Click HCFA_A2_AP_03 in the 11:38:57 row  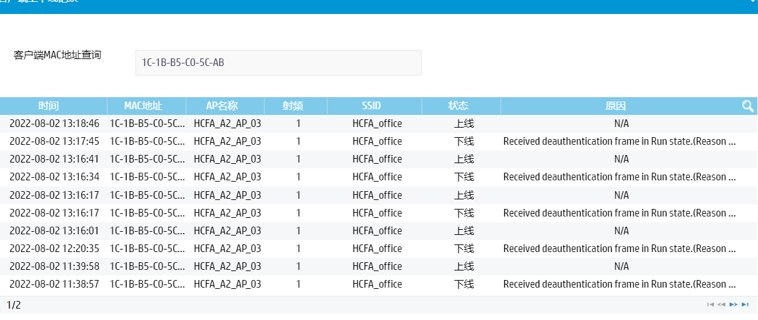pyautogui.click(x=227, y=284)
